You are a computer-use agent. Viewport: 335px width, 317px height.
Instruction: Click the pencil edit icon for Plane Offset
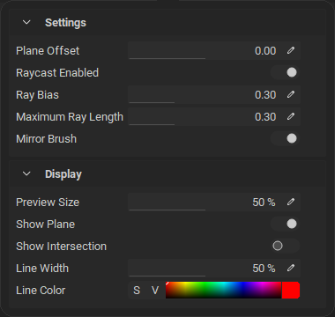click(x=291, y=50)
